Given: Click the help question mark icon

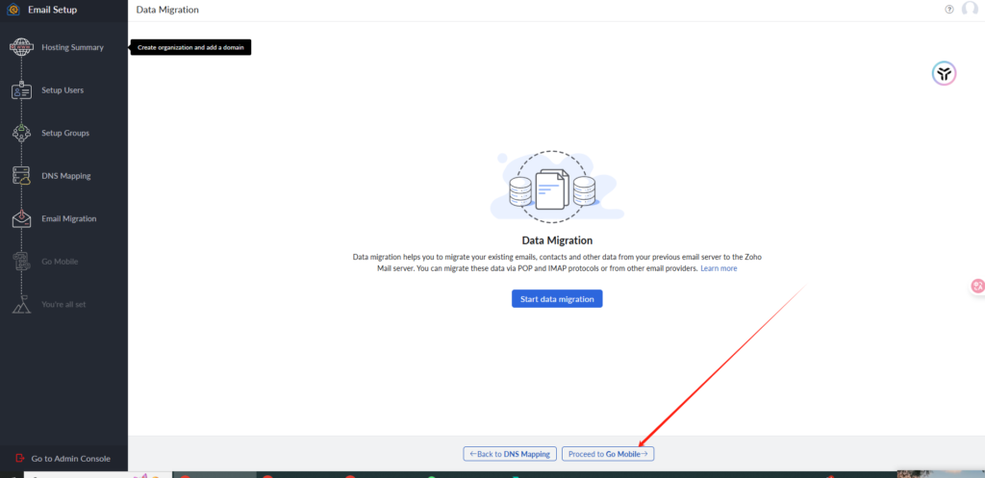Looking at the screenshot, I should (x=949, y=10).
